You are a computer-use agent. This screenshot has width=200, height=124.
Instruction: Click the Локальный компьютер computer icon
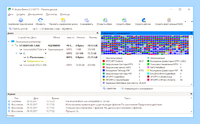(13, 42)
